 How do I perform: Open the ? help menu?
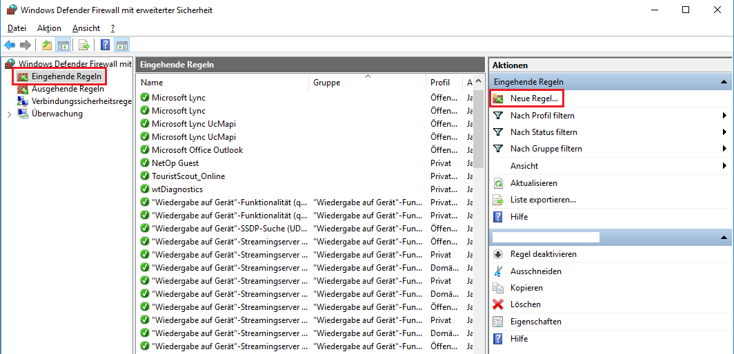coord(113,28)
